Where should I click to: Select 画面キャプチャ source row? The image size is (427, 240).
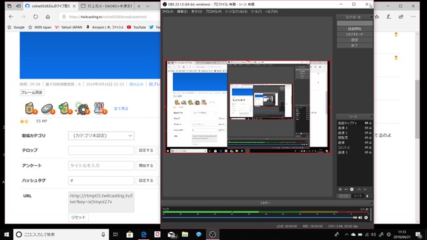click(354, 123)
